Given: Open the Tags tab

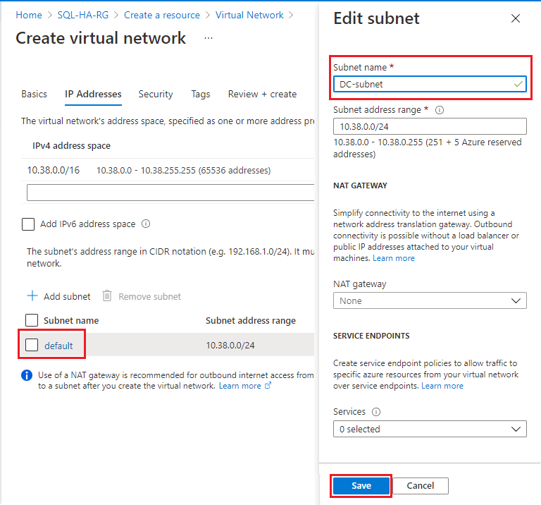Looking at the screenshot, I should [201, 94].
